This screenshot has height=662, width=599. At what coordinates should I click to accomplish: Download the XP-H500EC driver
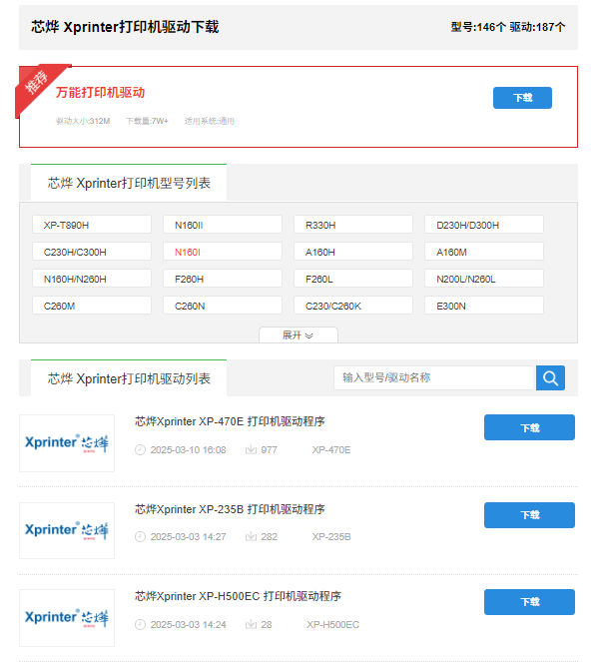(x=529, y=602)
